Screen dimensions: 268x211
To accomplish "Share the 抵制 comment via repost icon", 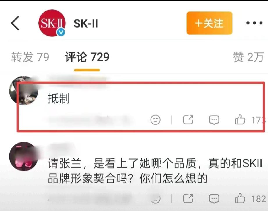I will [188, 120].
